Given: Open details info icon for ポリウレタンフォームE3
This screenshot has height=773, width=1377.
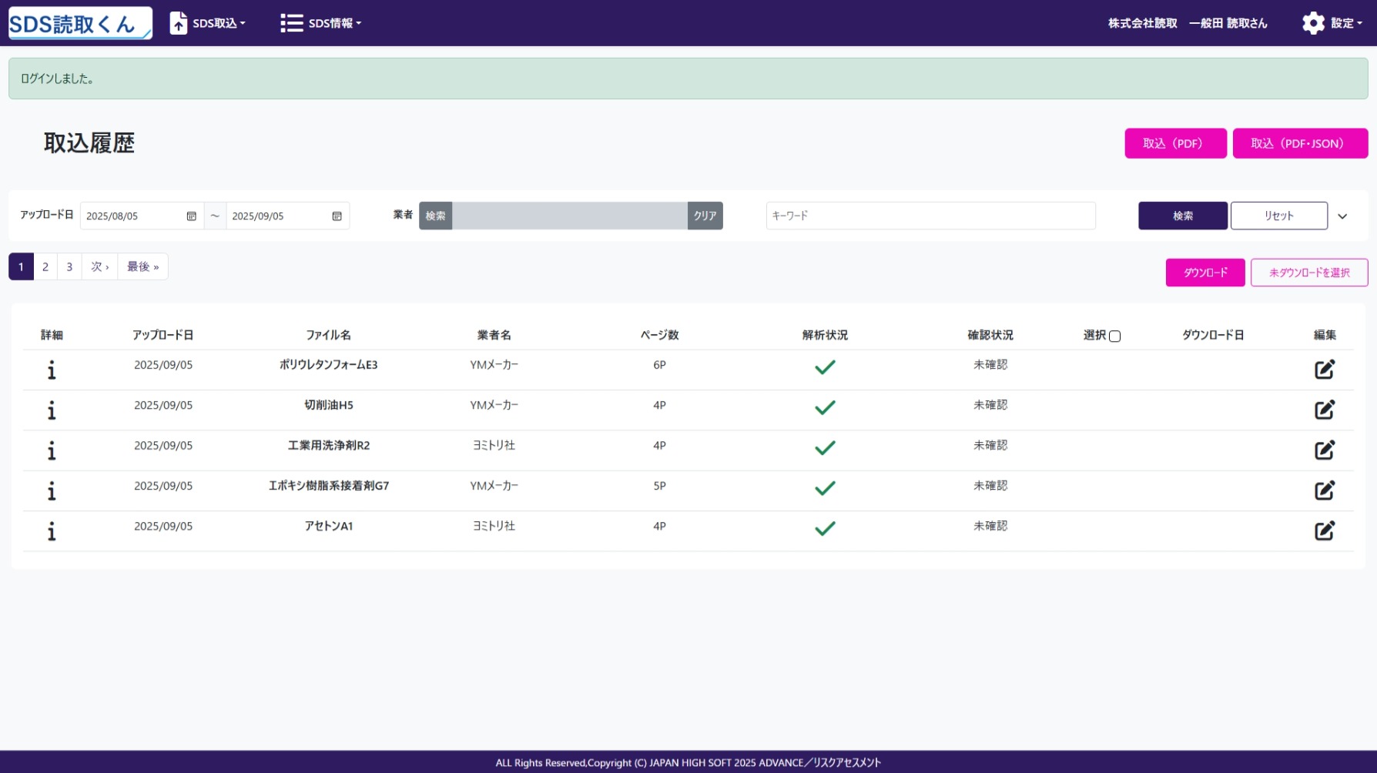Looking at the screenshot, I should click(52, 370).
